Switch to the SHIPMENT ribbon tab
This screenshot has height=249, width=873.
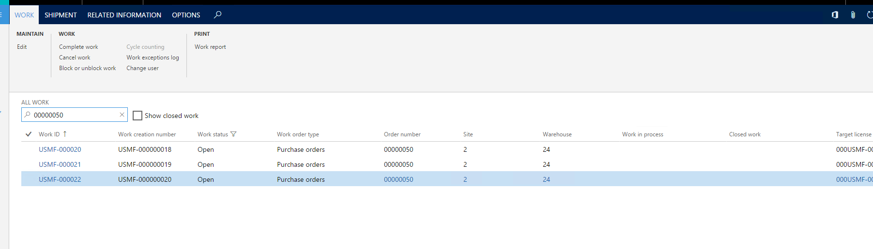click(61, 15)
